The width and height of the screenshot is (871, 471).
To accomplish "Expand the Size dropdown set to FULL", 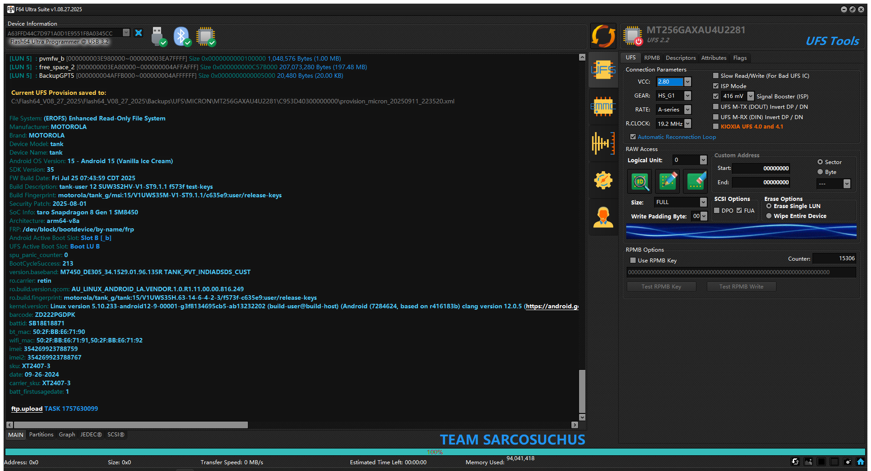I will 703,202.
